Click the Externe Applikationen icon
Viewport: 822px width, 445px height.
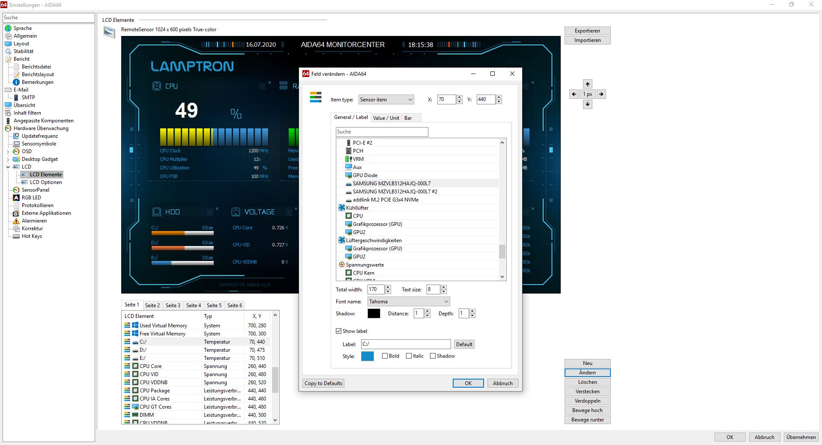(16, 213)
